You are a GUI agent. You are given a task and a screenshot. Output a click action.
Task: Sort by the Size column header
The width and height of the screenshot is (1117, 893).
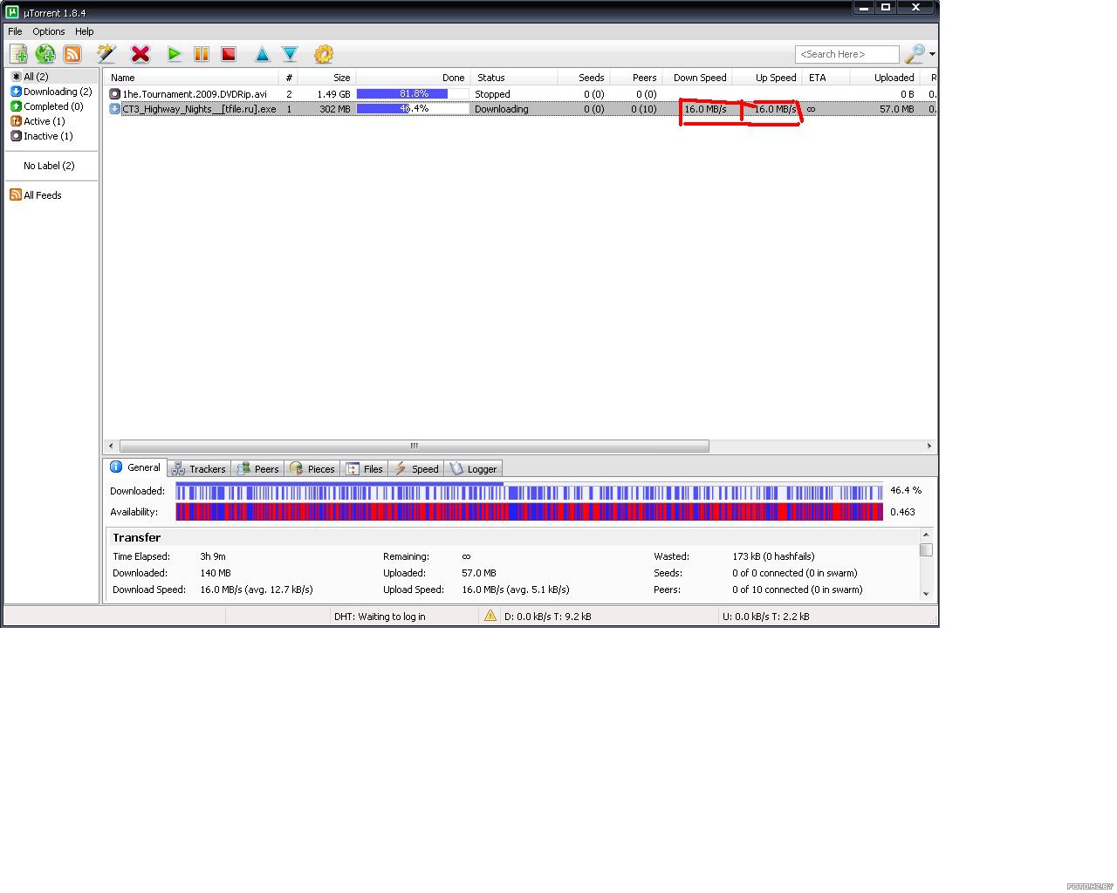point(326,78)
